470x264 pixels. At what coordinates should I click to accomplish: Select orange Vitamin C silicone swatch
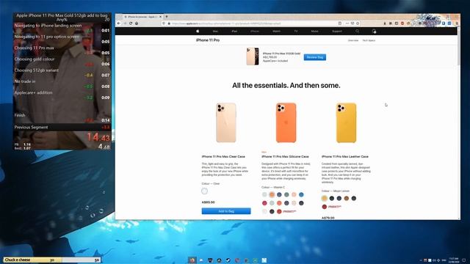click(272, 194)
